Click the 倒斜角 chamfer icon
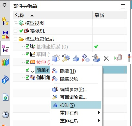Screen dimensions: 132x126 (33, 78)
